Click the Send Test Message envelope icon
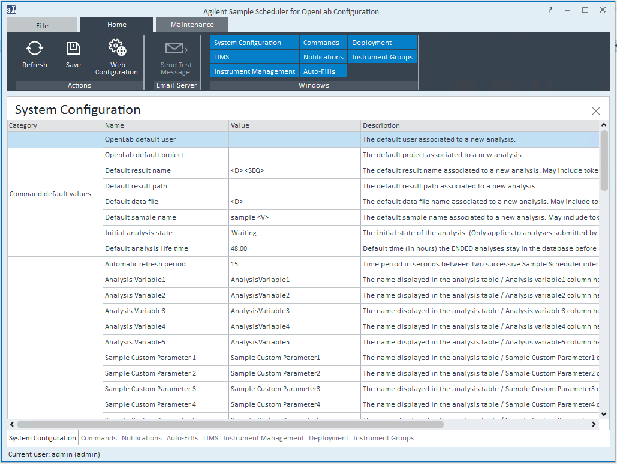Image resolution: width=617 pixels, height=465 pixels. 176,49
